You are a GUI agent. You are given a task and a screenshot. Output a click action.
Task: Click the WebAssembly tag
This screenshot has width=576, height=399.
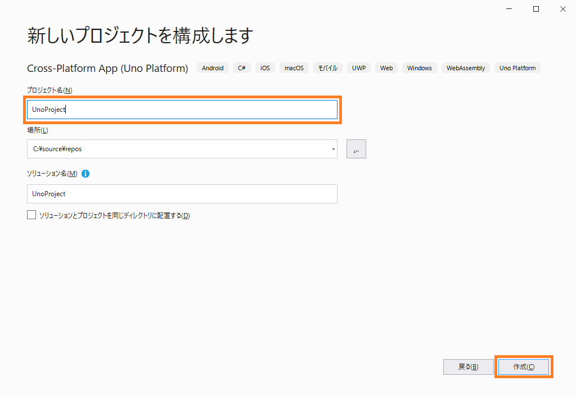(x=466, y=68)
